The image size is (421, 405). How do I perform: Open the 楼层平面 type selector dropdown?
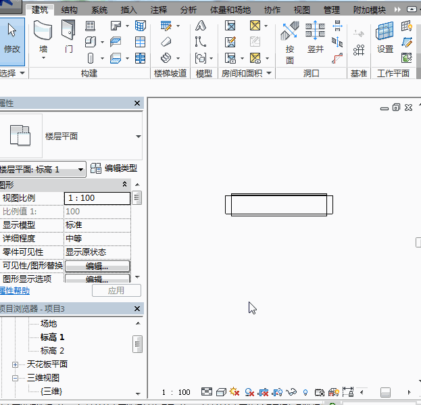[139, 137]
